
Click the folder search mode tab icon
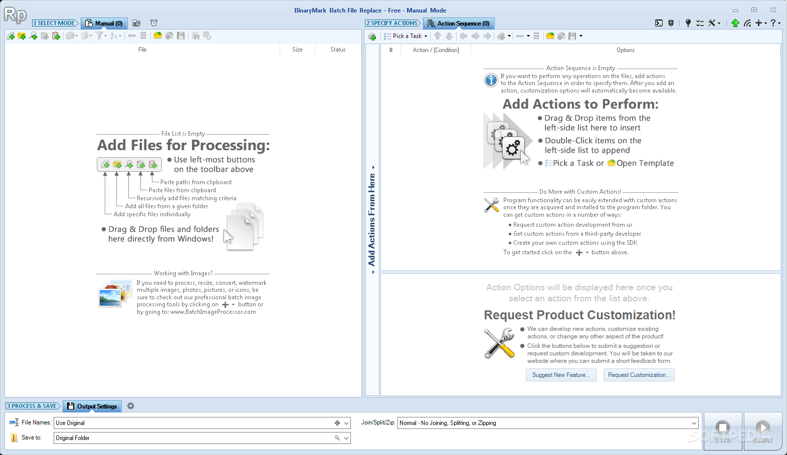136,23
